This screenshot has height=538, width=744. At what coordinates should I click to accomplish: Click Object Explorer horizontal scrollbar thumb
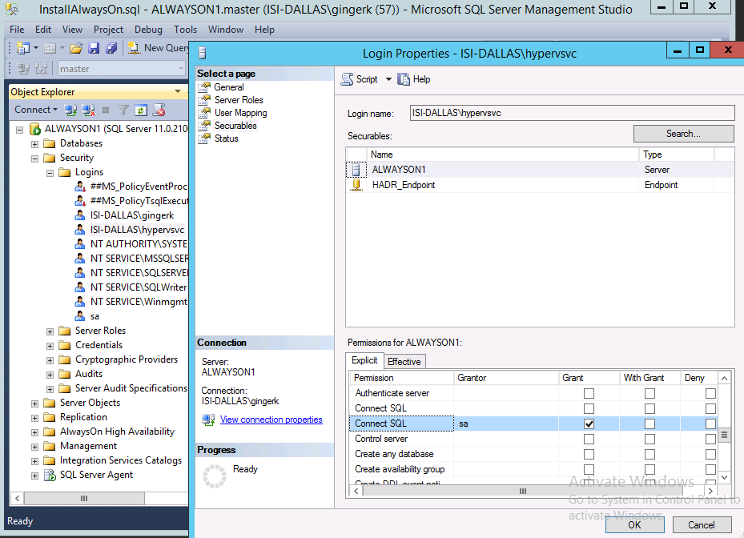pos(84,498)
